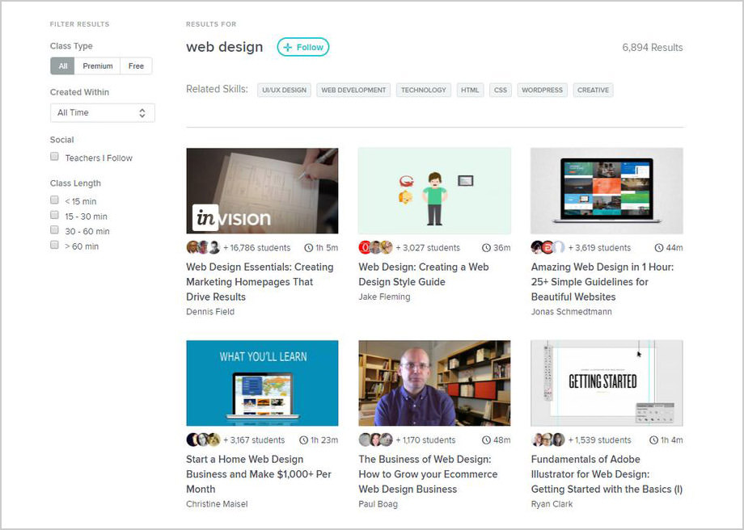744x530 pixels.
Task: Click the clock icon next to 1h 5m
Action: pos(308,248)
